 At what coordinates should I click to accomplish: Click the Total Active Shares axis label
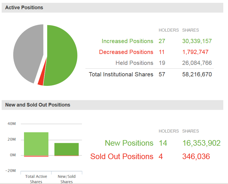(36, 179)
